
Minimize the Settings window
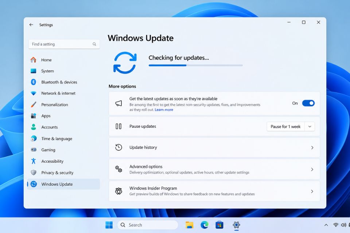point(289,22)
